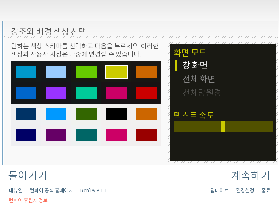Proceed with 계속하기

[251, 175]
